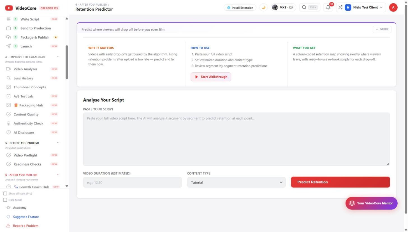
Task: Click the Predict Retention button
Action: [340, 182]
